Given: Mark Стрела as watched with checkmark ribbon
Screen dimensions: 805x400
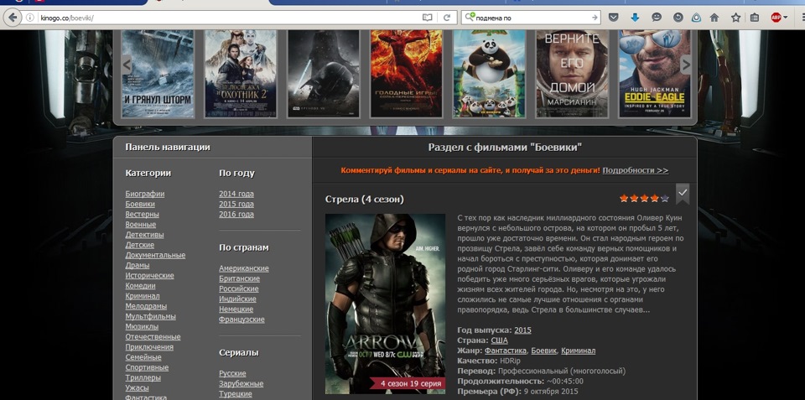Looking at the screenshot, I should (x=683, y=193).
